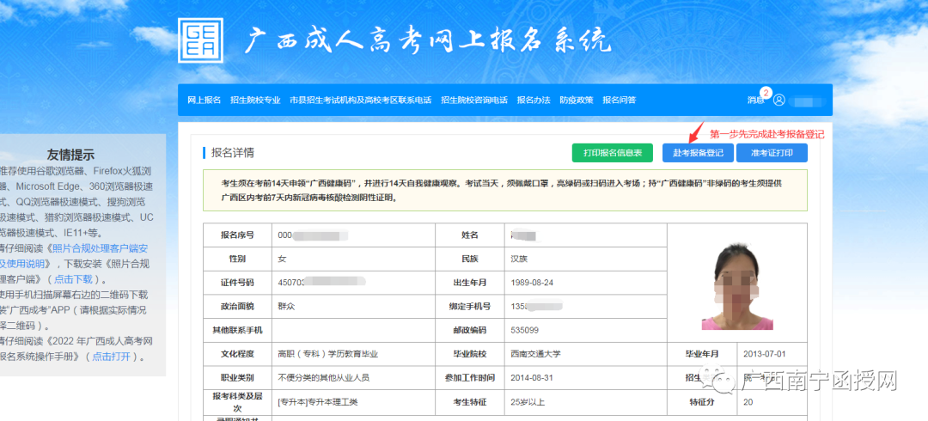Click the 点击打开 manual link
This screenshot has height=421, width=928.
(x=112, y=357)
